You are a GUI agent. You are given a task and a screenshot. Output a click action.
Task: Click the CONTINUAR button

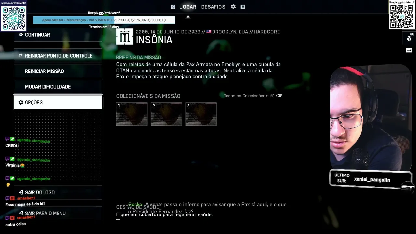click(x=58, y=35)
